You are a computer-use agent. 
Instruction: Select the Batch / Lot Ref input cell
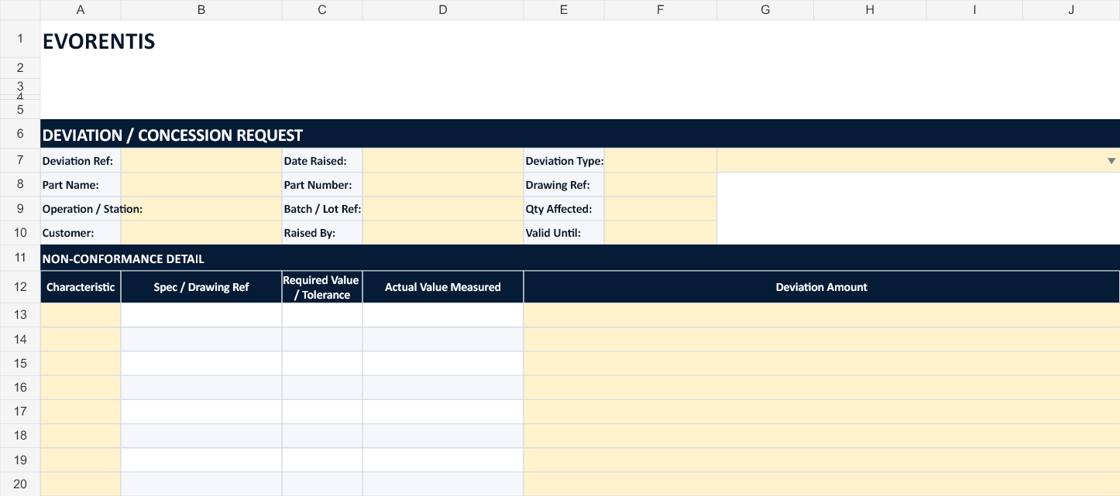tap(443, 209)
